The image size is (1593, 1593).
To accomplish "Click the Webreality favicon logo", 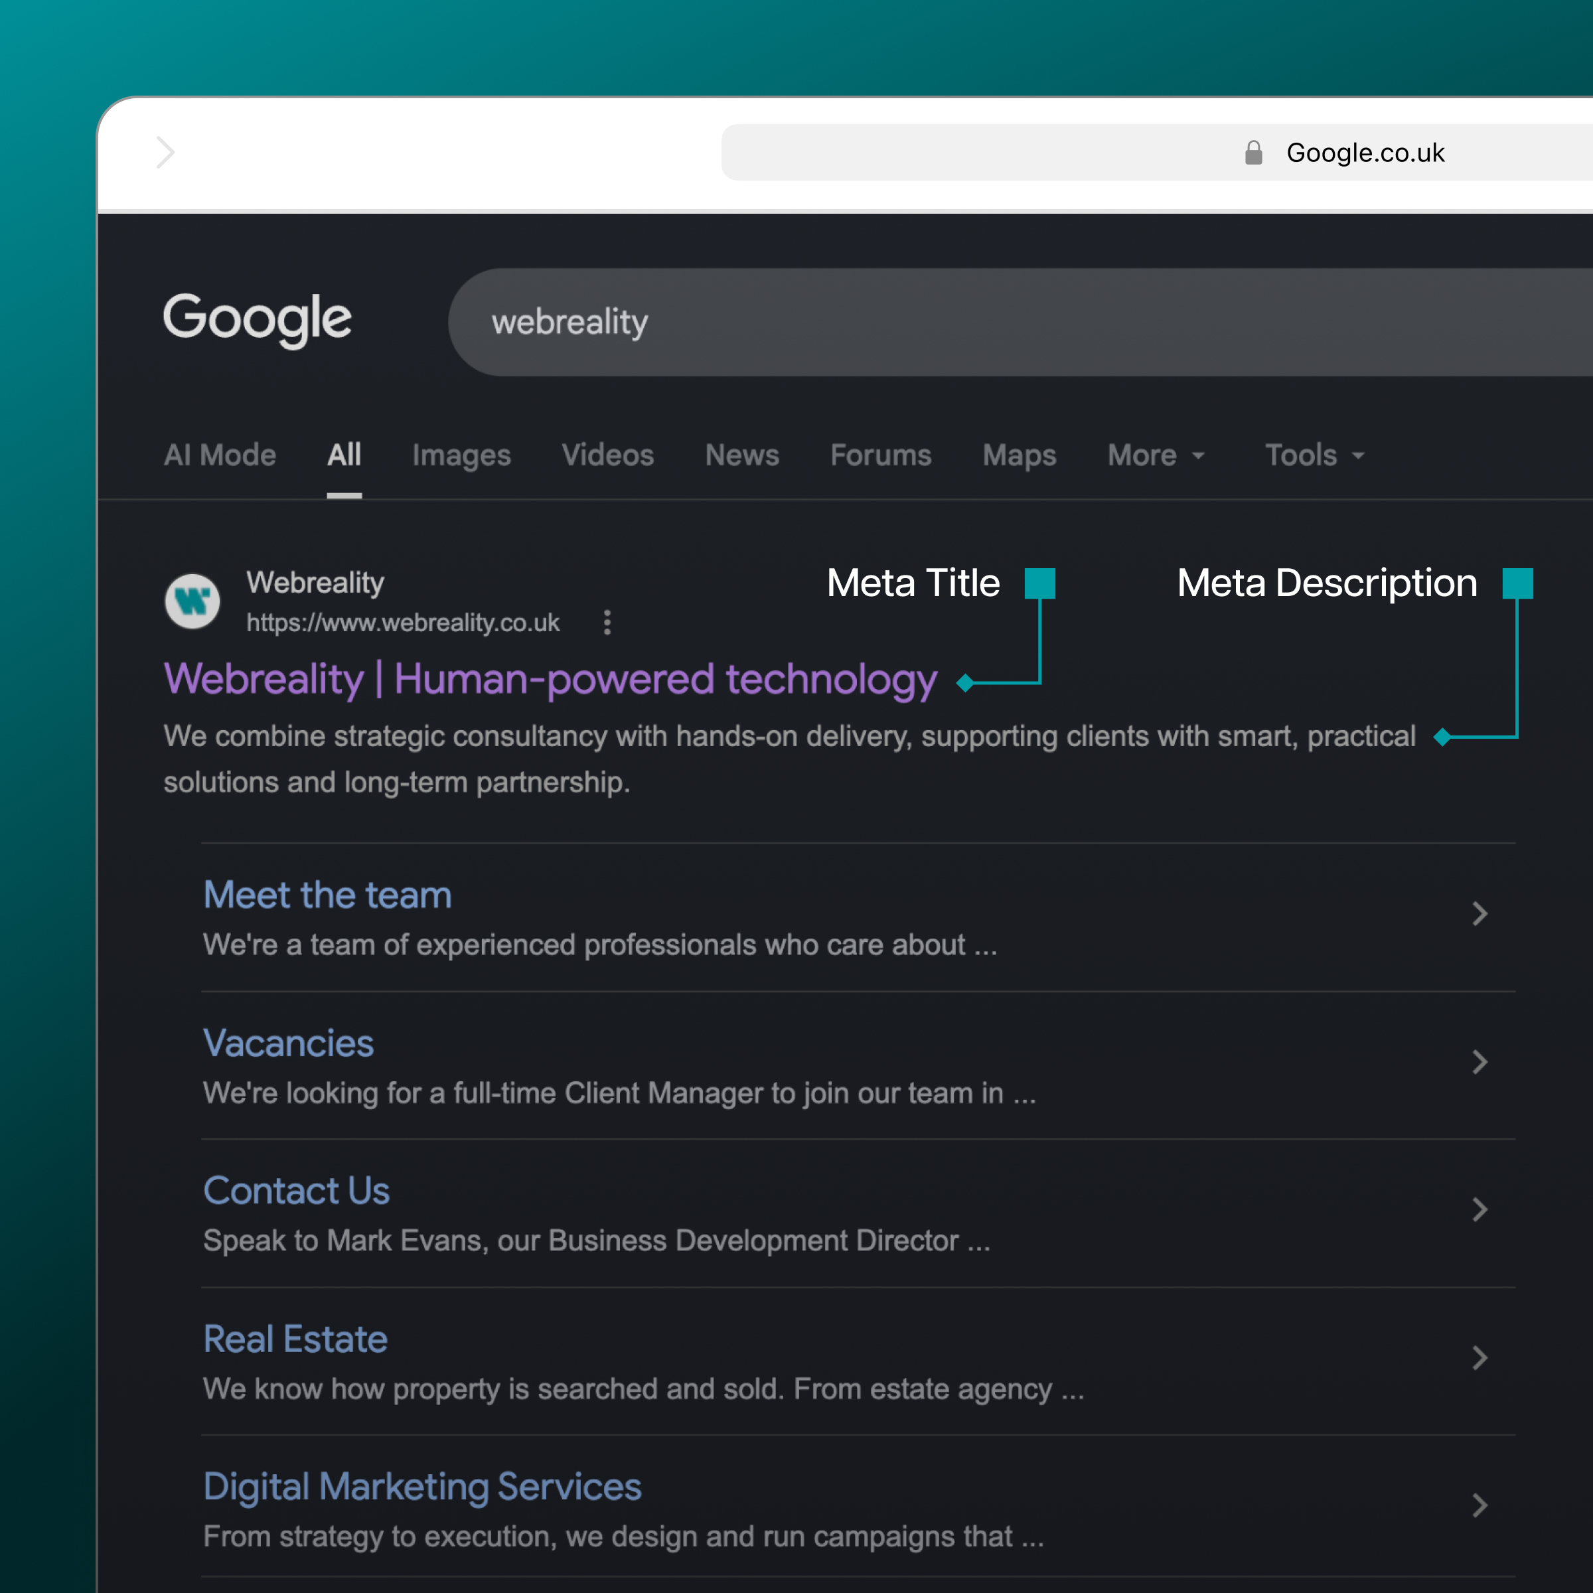I will click(192, 601).
